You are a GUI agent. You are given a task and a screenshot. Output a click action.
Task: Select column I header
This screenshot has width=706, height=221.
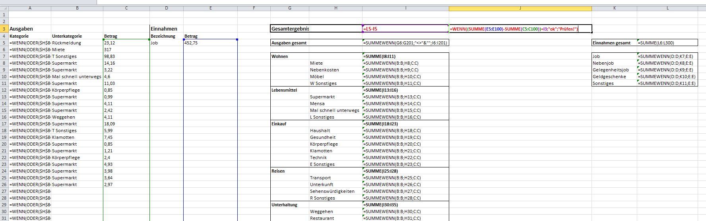(405, 8)
